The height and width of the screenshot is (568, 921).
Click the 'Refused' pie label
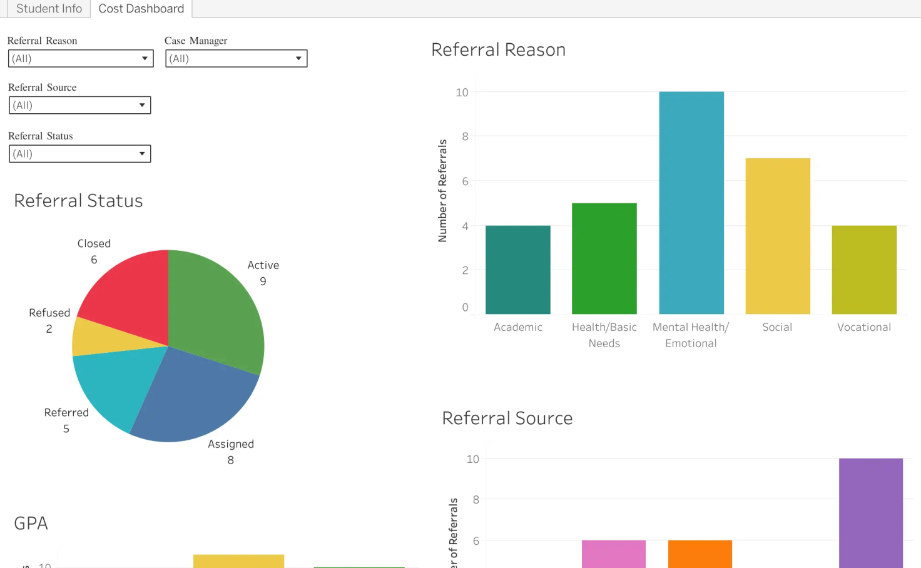tap(49, 313)
